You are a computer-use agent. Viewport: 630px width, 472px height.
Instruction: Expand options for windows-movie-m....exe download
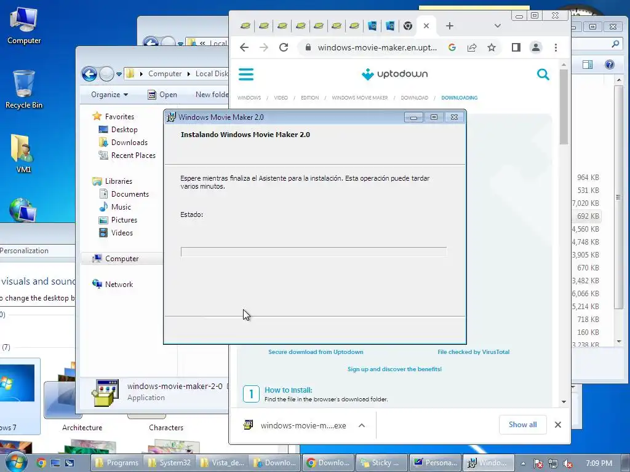point(362,425)
